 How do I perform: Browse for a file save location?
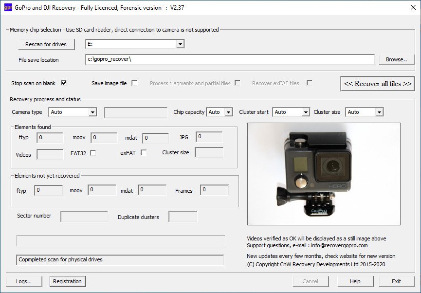[x=397, y=58]
